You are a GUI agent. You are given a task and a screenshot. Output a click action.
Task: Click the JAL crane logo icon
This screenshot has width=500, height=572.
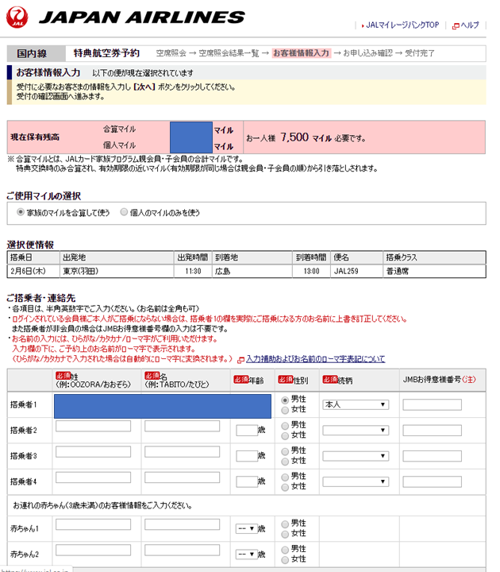(17, 17)
